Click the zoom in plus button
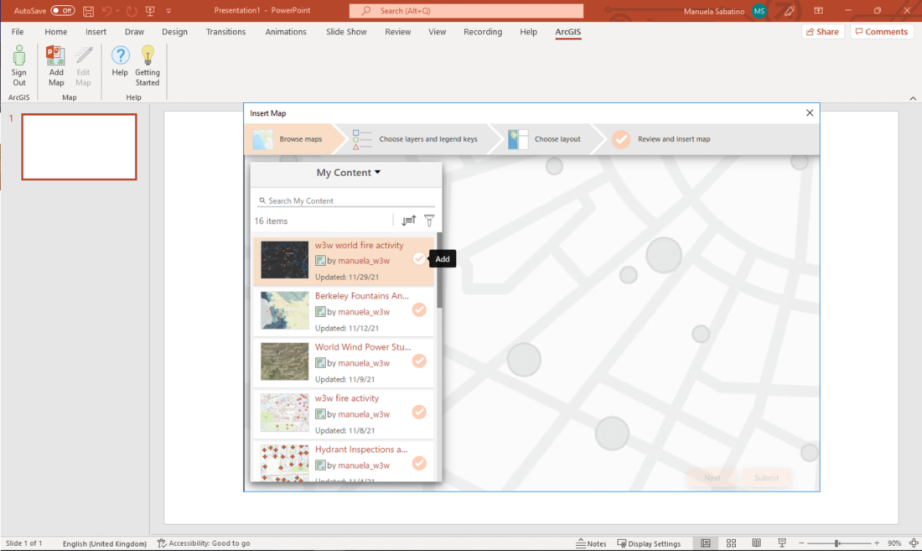This screenshot has width=922, height=551. pos(877,543)
